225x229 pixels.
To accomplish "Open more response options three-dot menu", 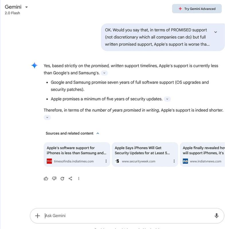I will pos(79,178).
